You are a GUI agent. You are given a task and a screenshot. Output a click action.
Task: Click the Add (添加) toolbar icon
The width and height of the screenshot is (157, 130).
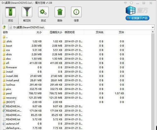[10, 12]
